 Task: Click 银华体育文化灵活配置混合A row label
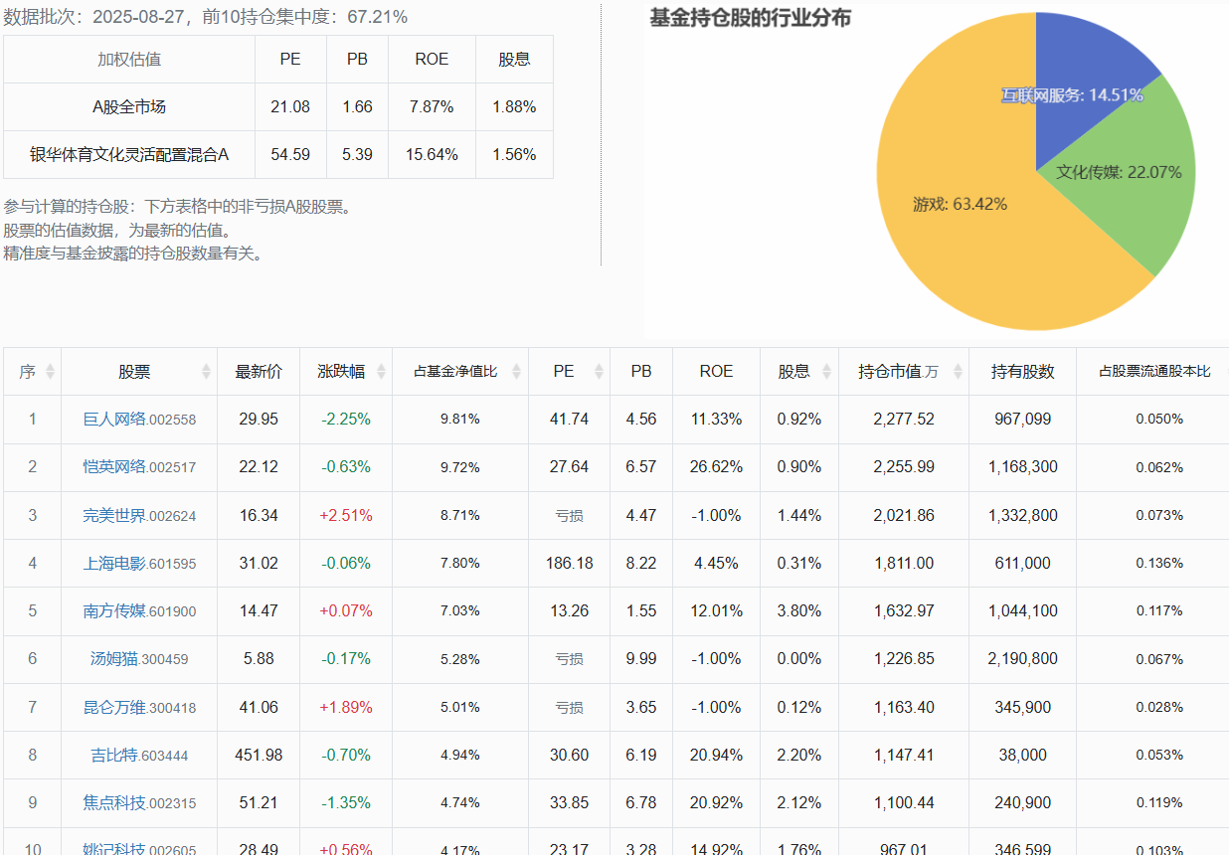pyautogui.click(x=129, y=154)
